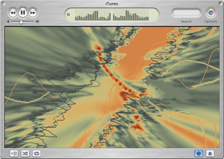Click the window zoom box at top-right
Screen dimensions: 224x159
click(220, 3)
